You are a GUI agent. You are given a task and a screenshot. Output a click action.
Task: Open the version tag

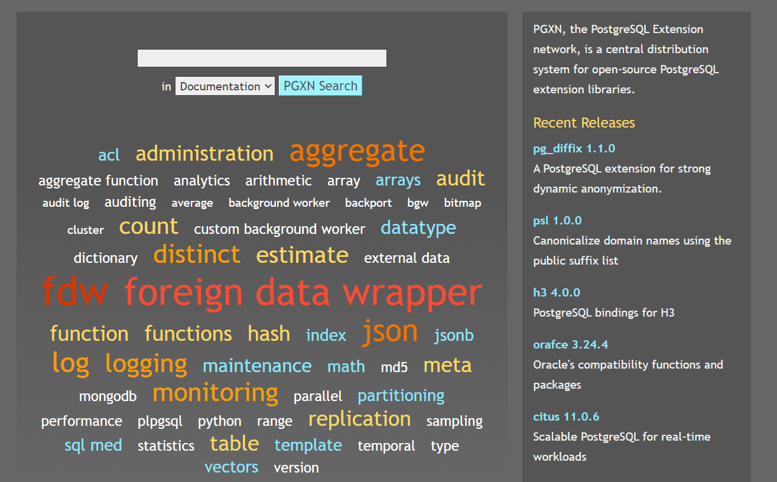296,468
